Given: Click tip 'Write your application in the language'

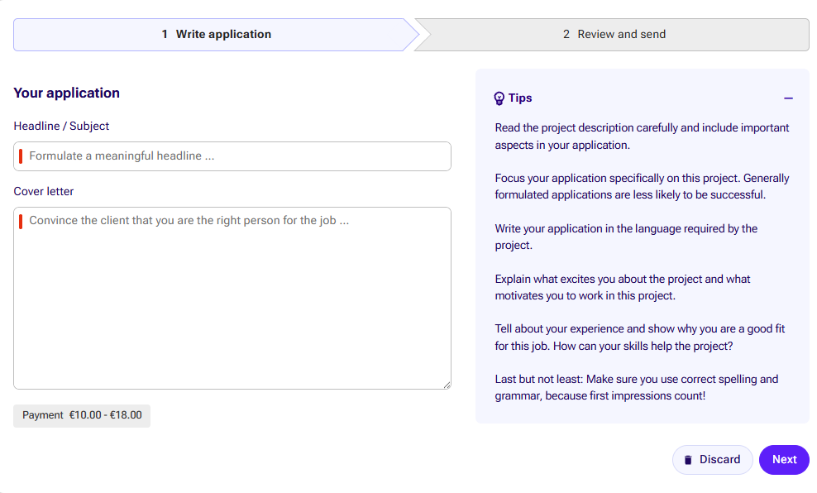Looking at the screenshot, I should click(x=626, y=237).
